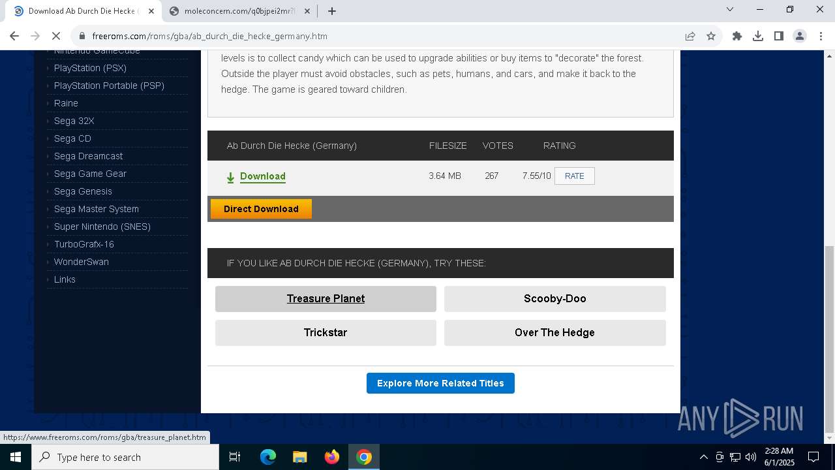
Task: Open TurboGrafx-16 in the sidebar
Action: [83, 244]
